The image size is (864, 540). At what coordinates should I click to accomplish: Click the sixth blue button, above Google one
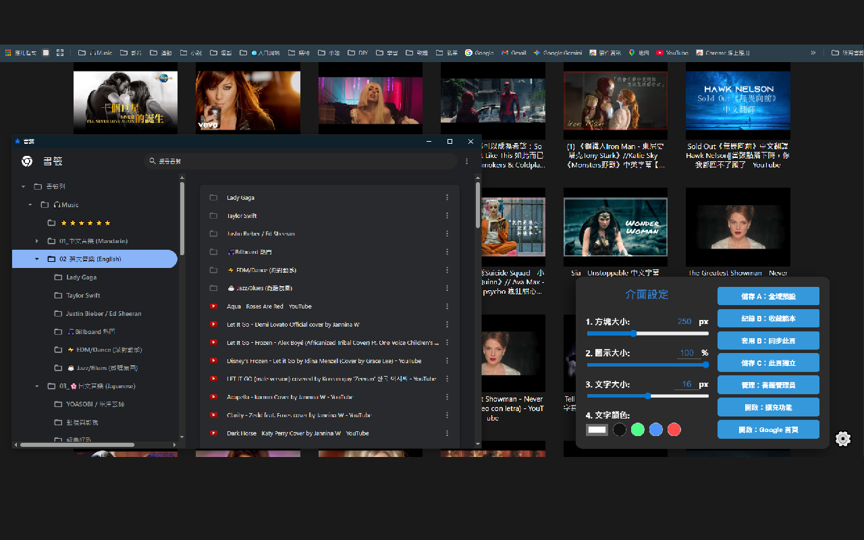point(768,407)
